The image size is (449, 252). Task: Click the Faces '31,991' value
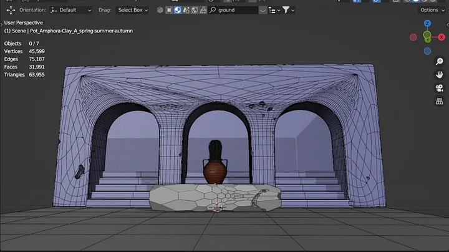[x=37, y=67]
